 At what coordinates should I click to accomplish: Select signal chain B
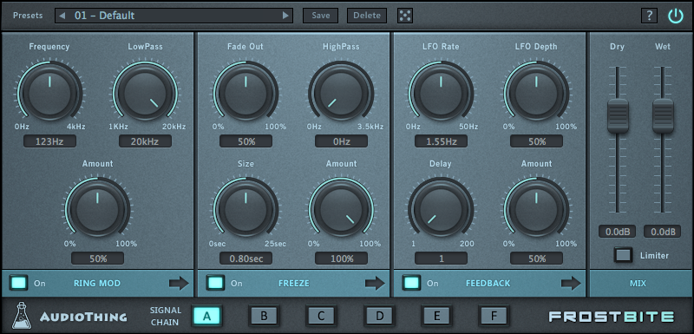(264, 316)
